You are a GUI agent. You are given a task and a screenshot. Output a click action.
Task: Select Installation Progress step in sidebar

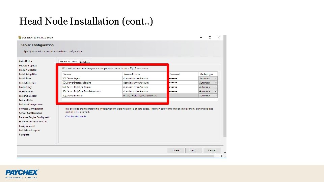click(x=29, y=130)
